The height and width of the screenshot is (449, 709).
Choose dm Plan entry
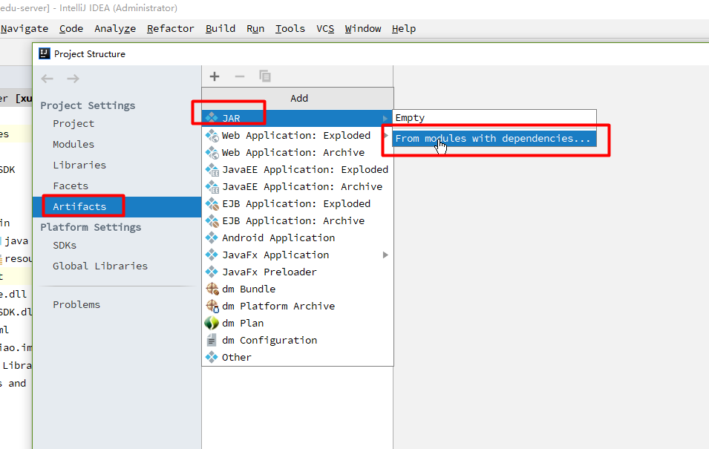pos(298,324)
